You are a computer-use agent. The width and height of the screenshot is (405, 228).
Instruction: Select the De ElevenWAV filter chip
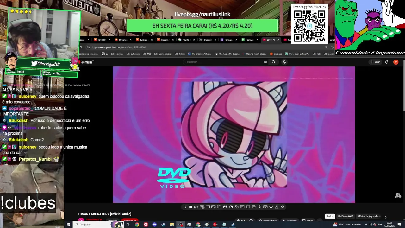345,216
